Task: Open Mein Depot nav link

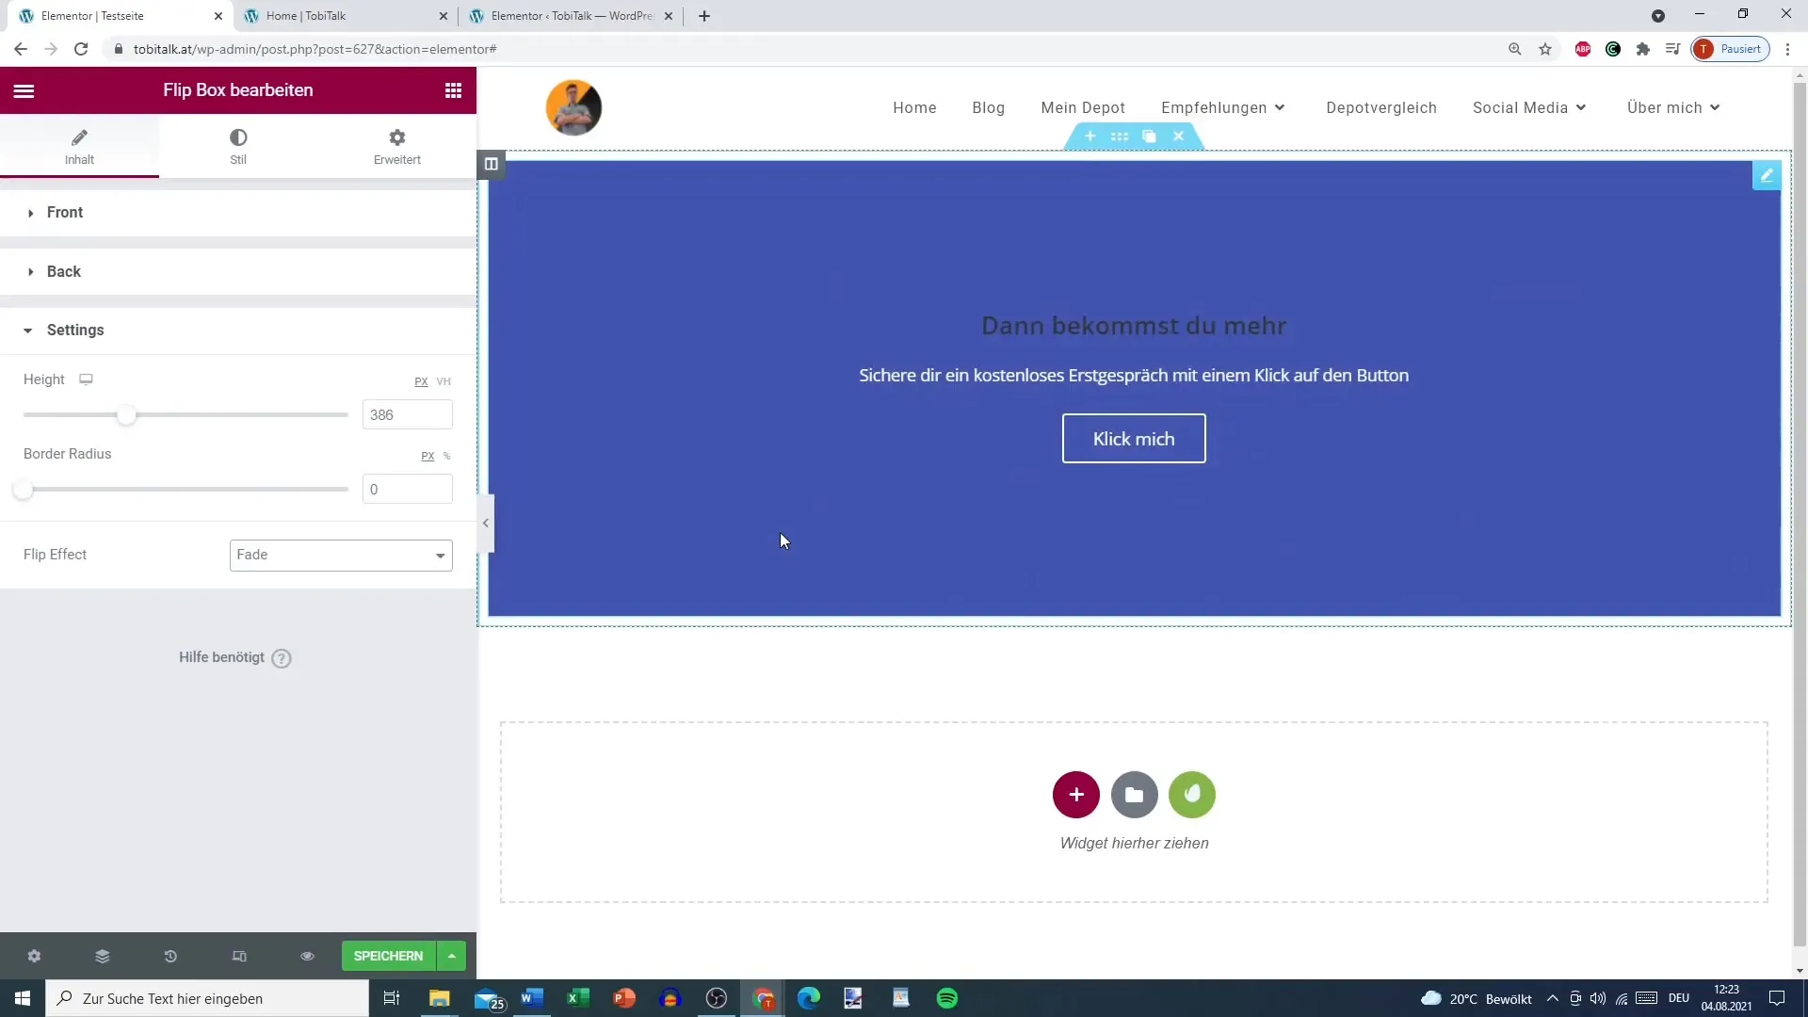Action: [1083, 108]
